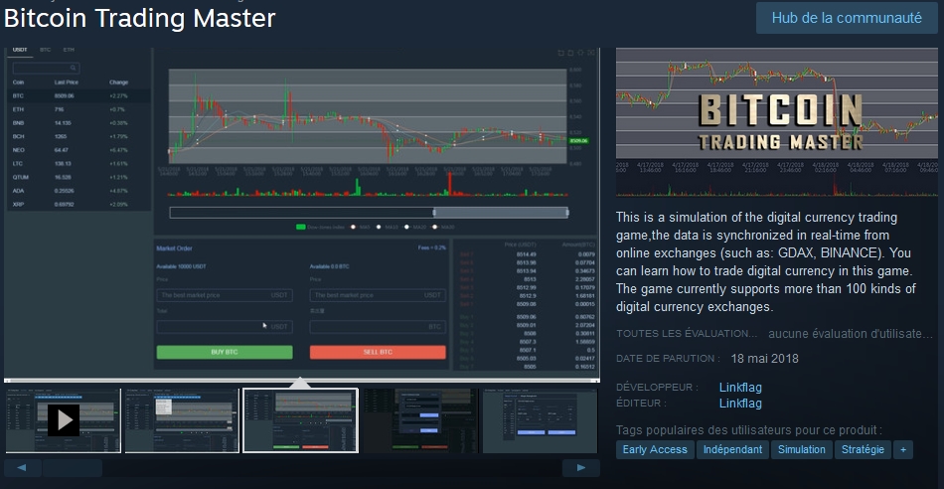This screenshot has width=944, height=489.
Task: Select the fifth screenshot thumbnail
Action: click(x=540, y=420)
